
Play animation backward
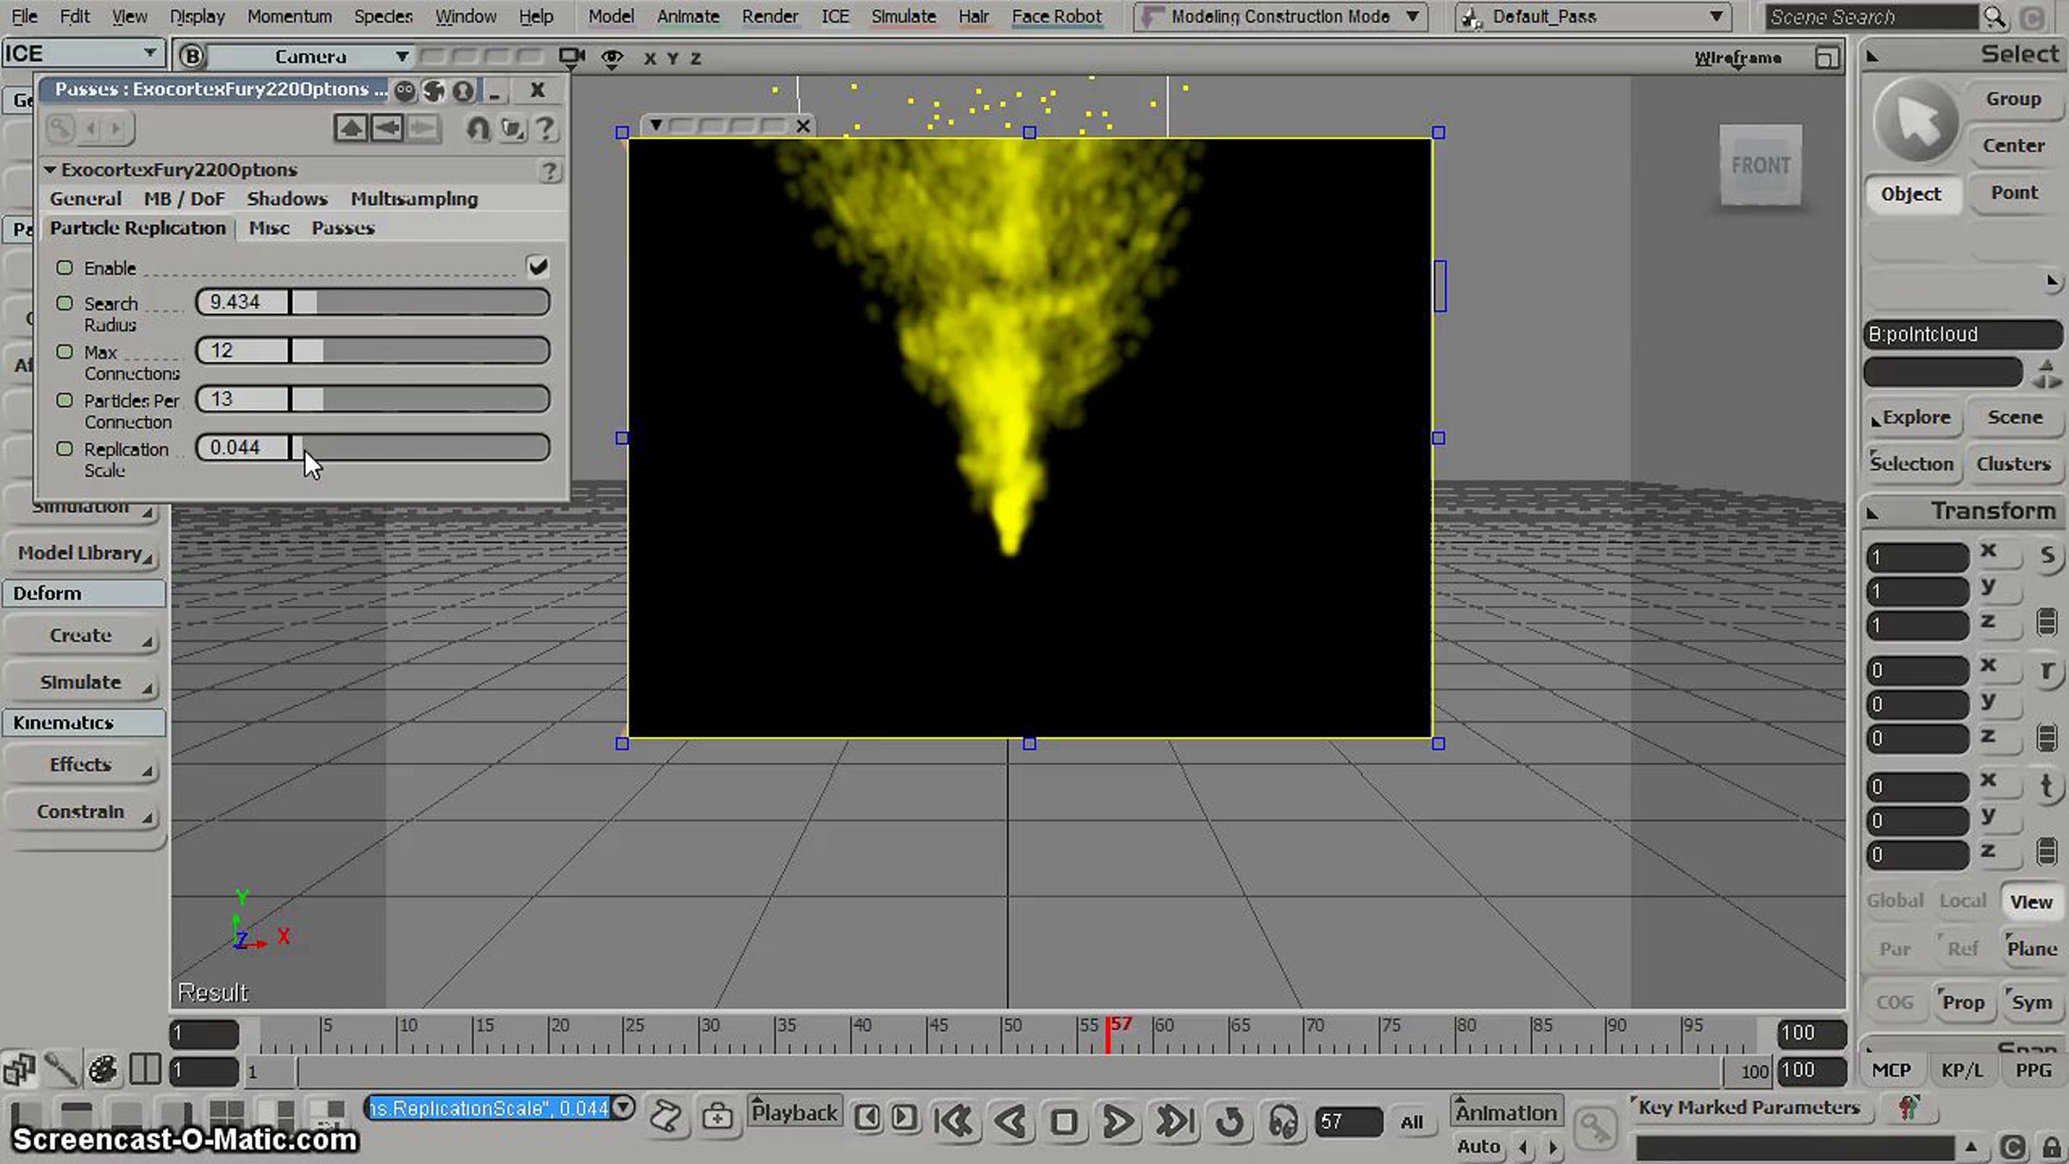[x=1009, y=1121]
